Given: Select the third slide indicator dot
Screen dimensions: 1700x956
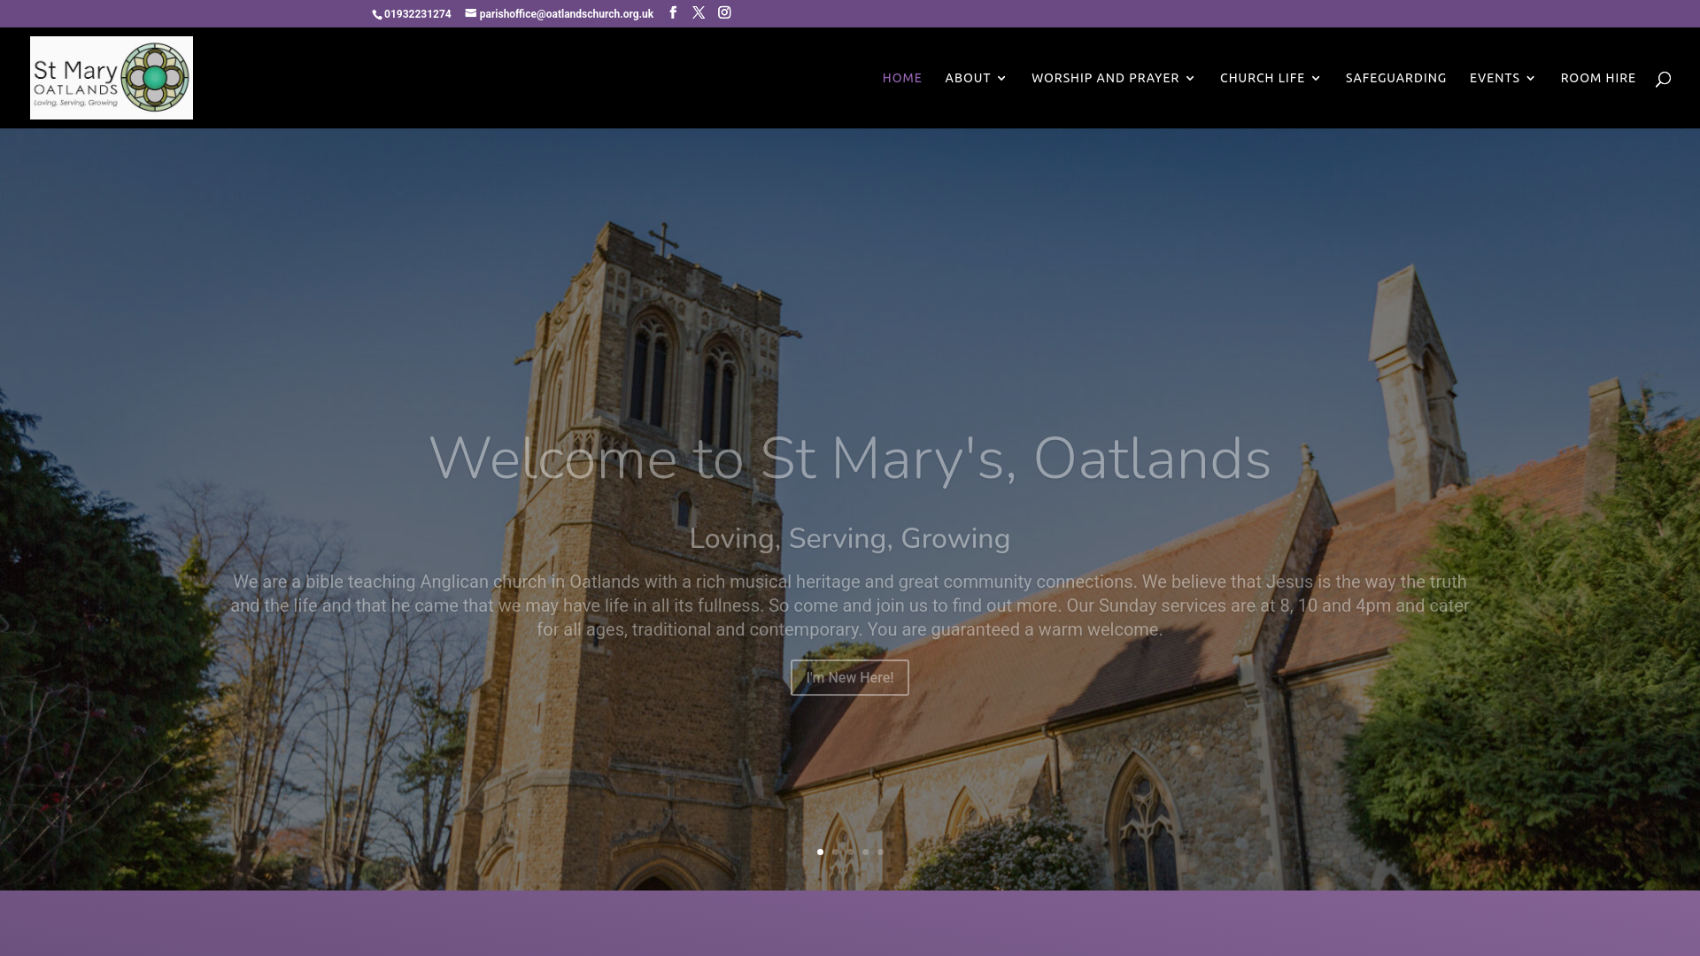Looking at the screenshot, I should (850, 852).
